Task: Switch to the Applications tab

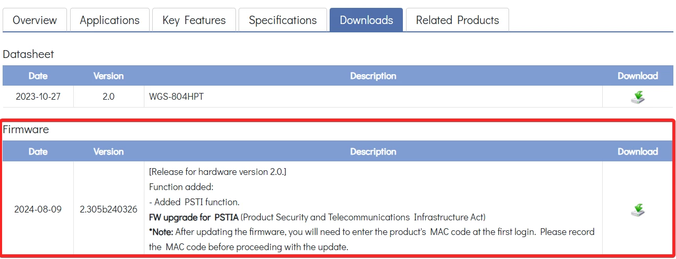Action: 109,20
